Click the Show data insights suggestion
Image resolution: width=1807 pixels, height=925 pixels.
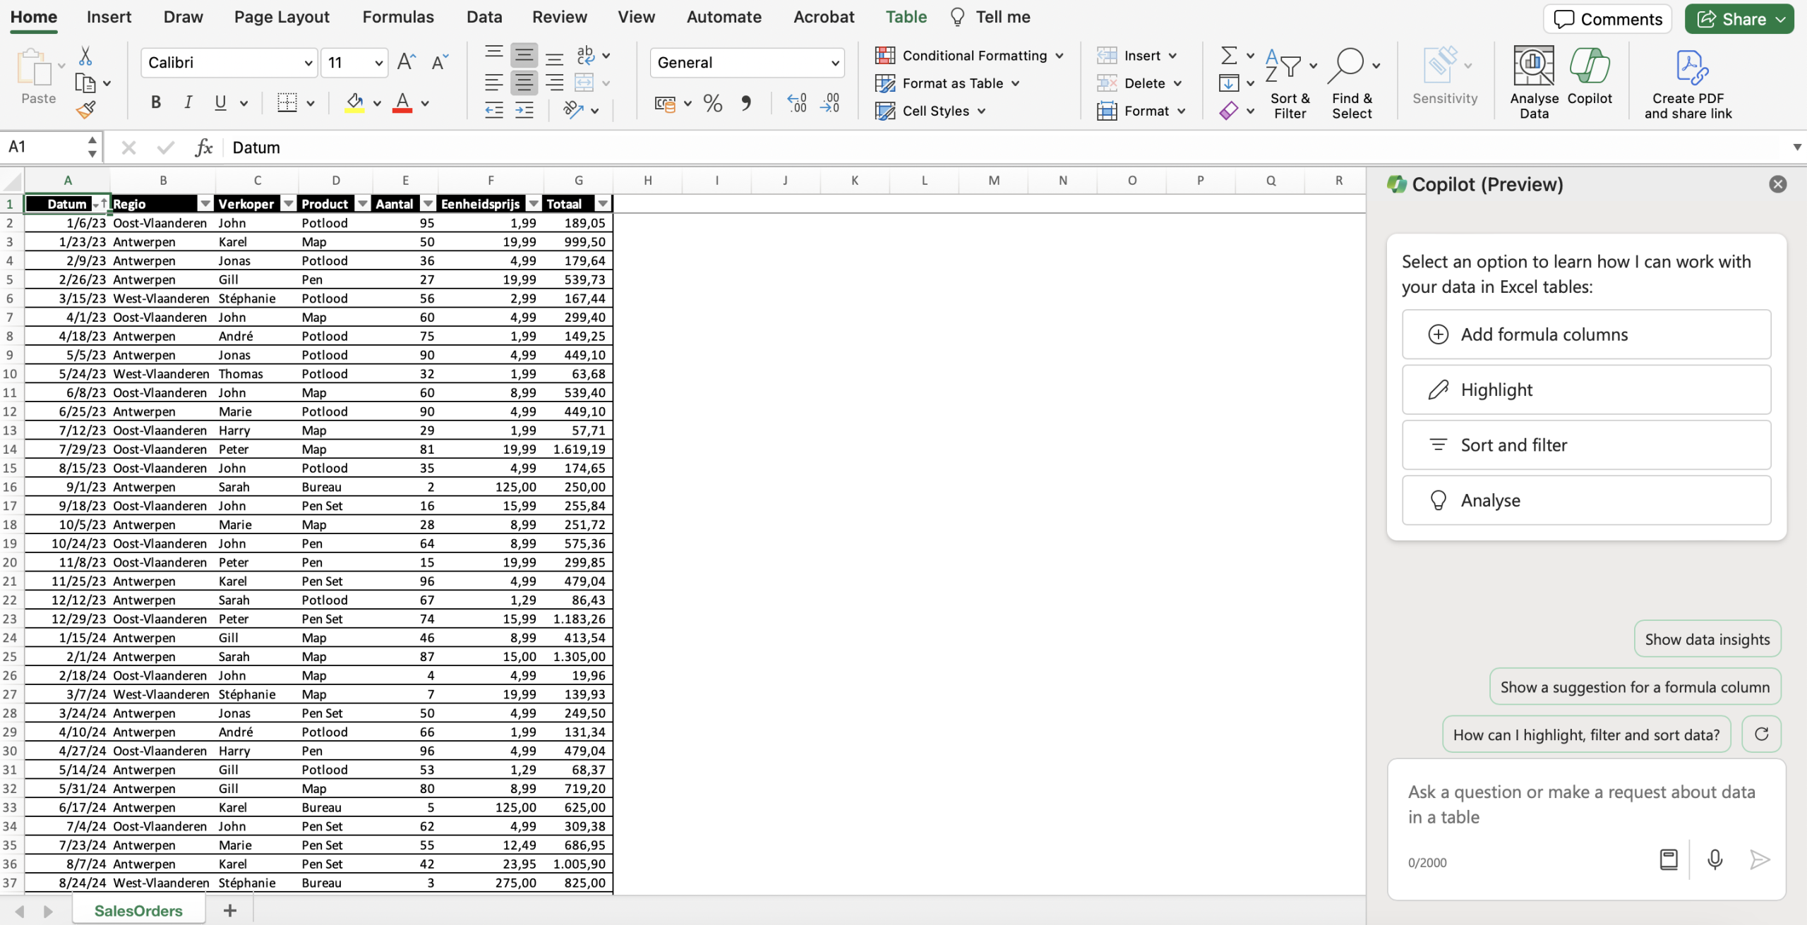point(1707,639)
